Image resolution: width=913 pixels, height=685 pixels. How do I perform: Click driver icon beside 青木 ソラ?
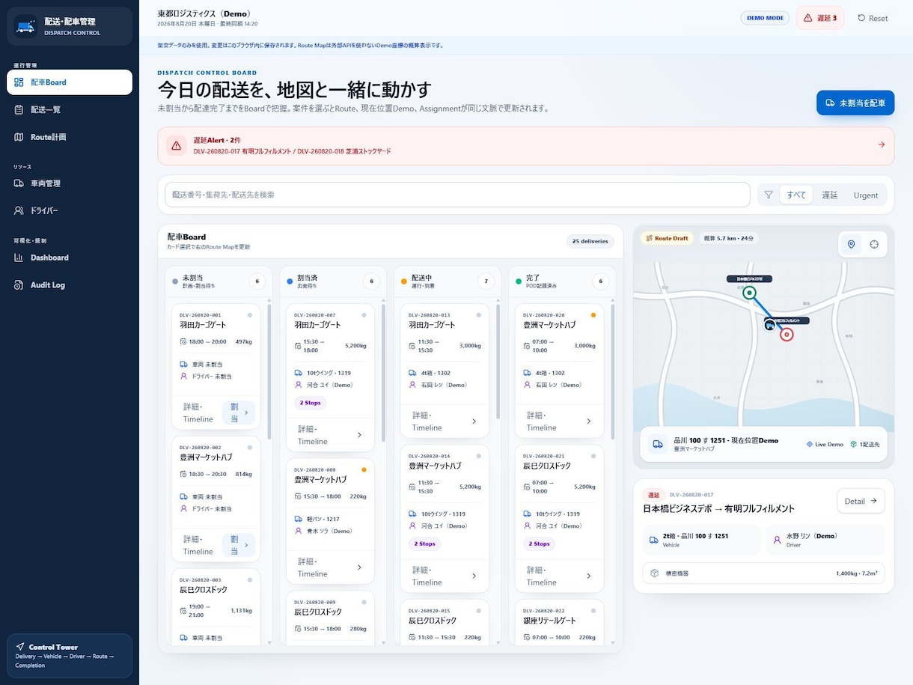pyautogui.click(x=299, y=531)
